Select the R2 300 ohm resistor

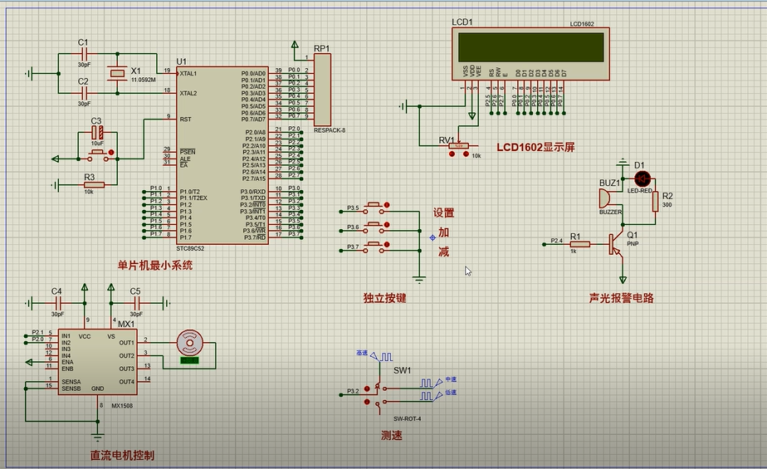point(655,202)
